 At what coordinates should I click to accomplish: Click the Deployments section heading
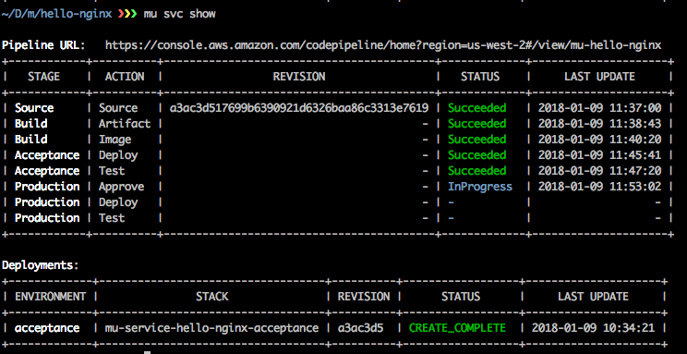39,265
